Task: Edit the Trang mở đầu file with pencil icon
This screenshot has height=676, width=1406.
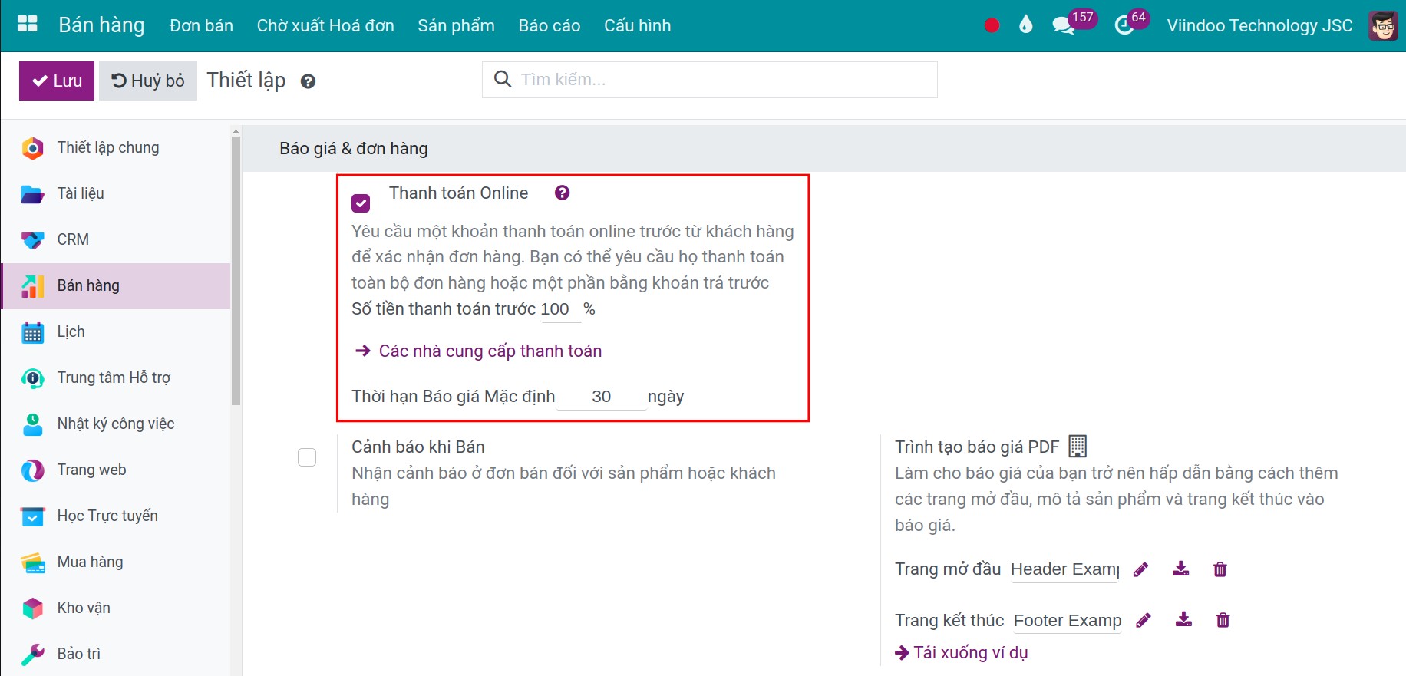Action: pos(1140,569)
